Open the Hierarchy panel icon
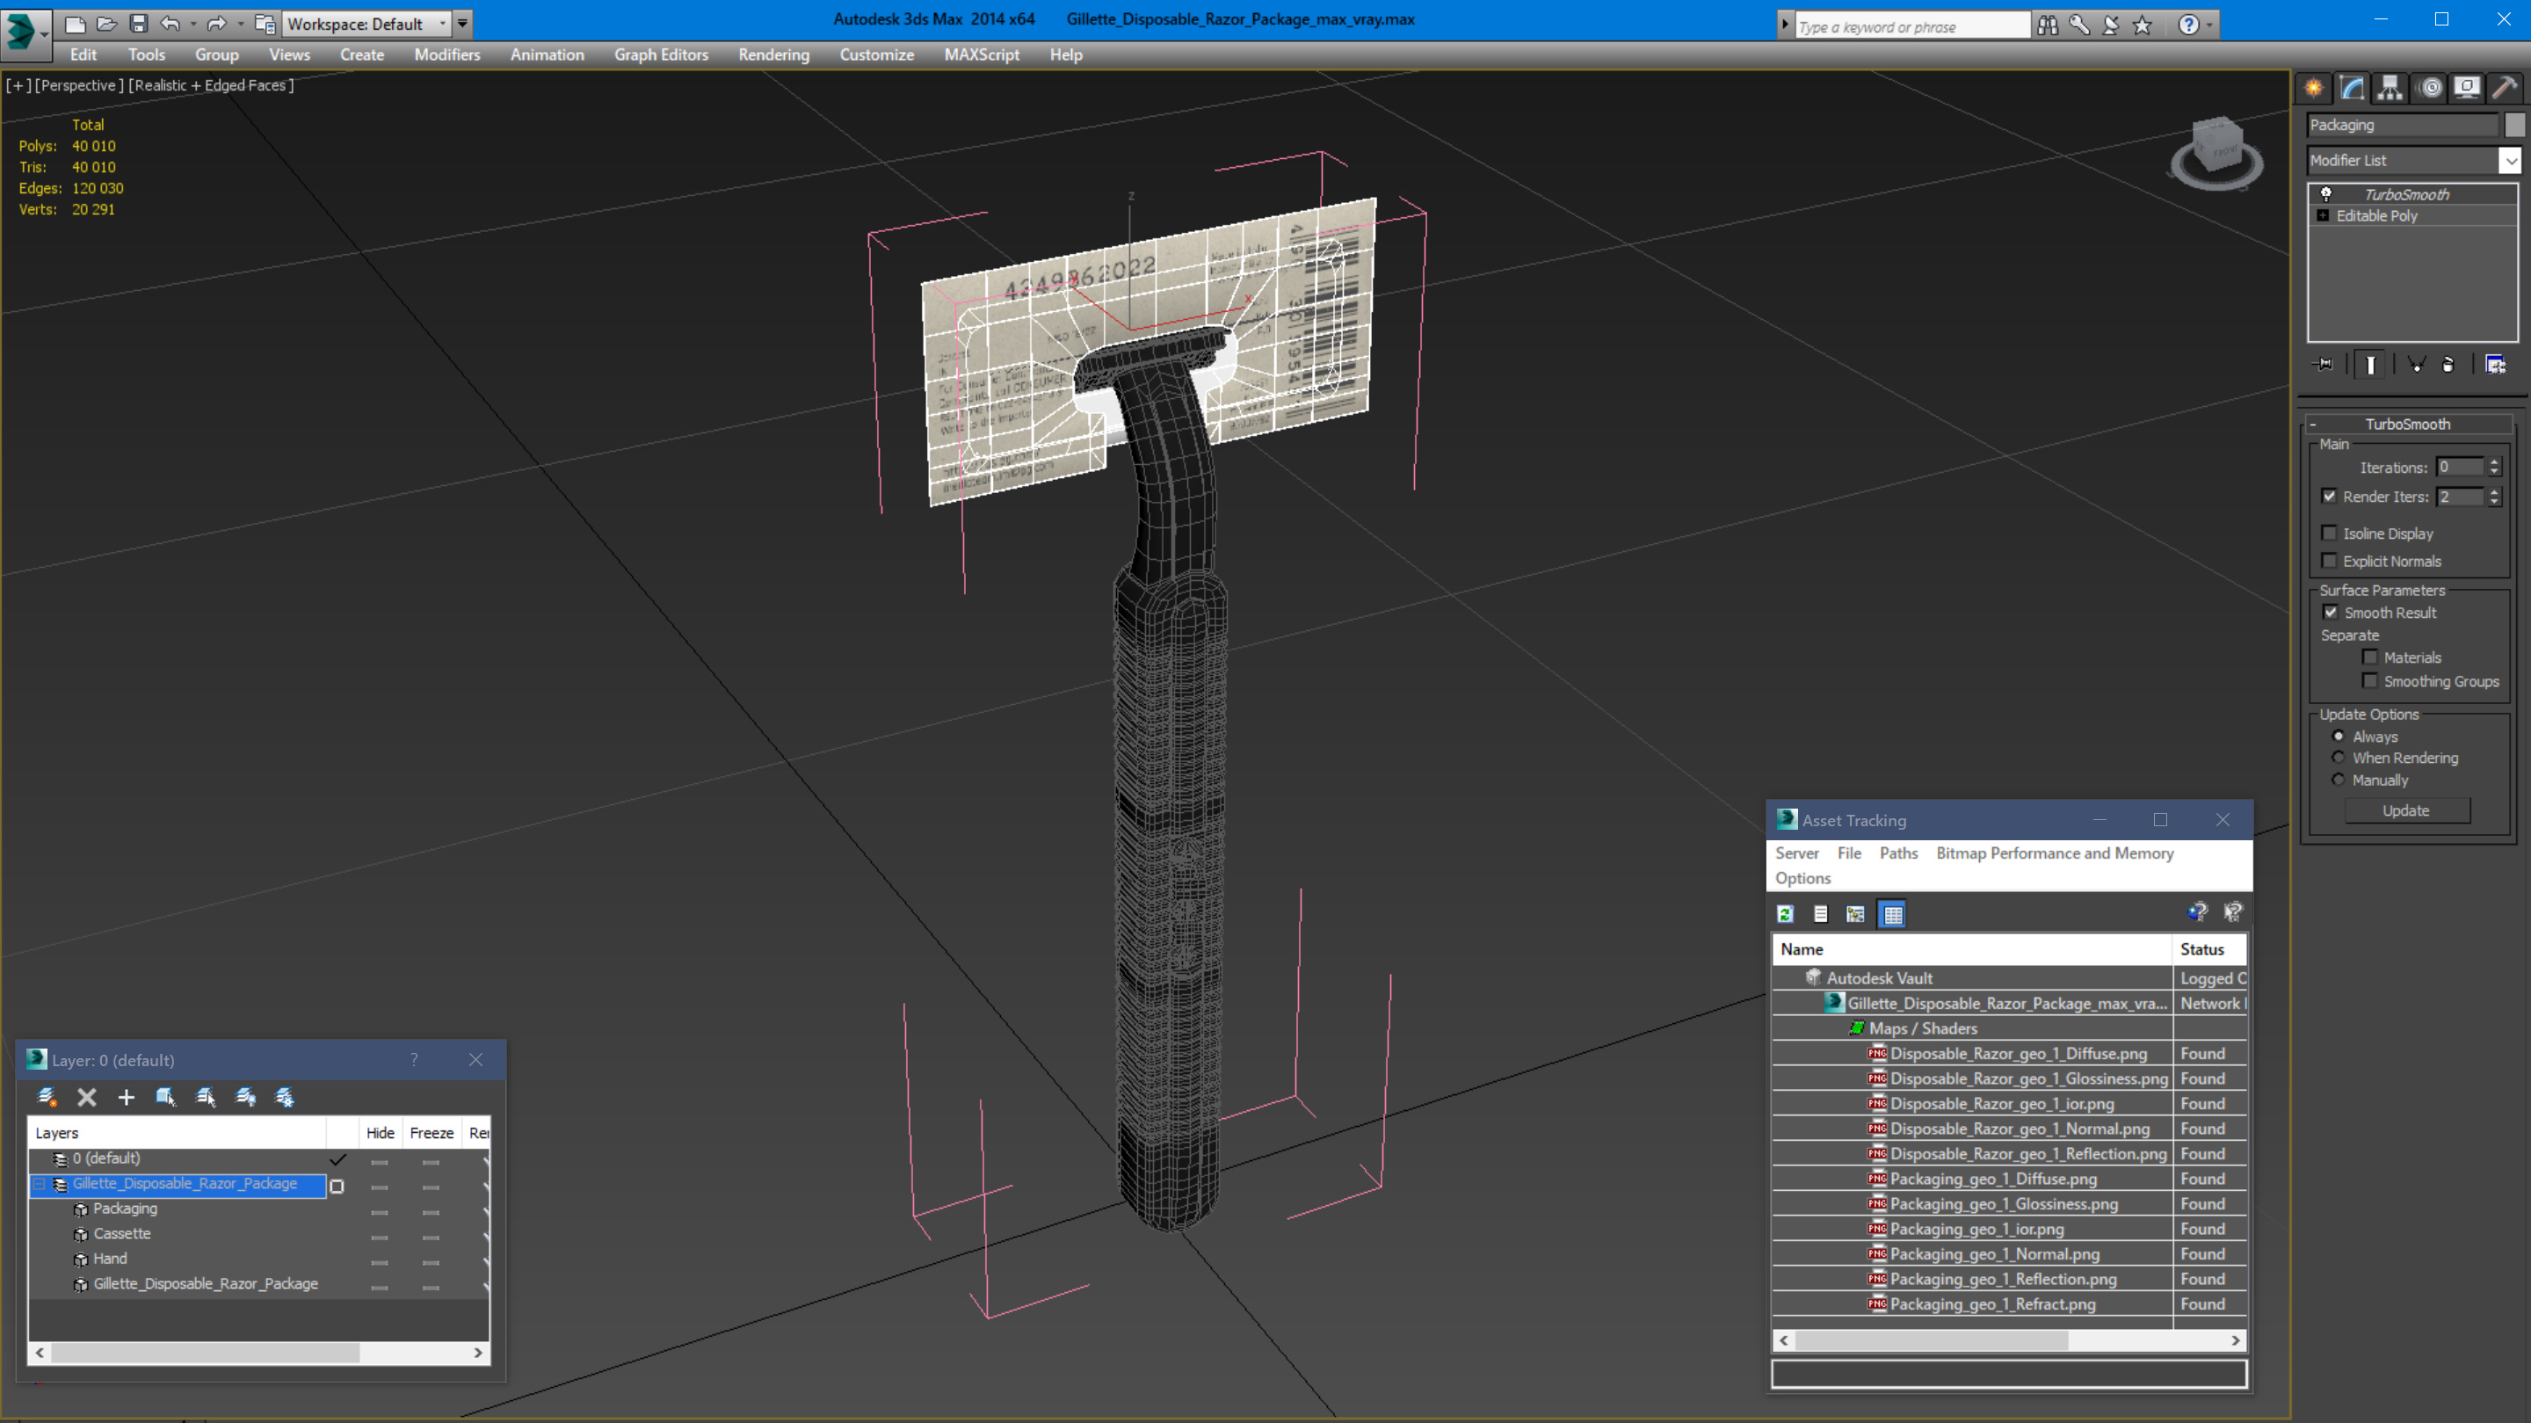Screen dimensions: 2531x1423 (2390, 88)
